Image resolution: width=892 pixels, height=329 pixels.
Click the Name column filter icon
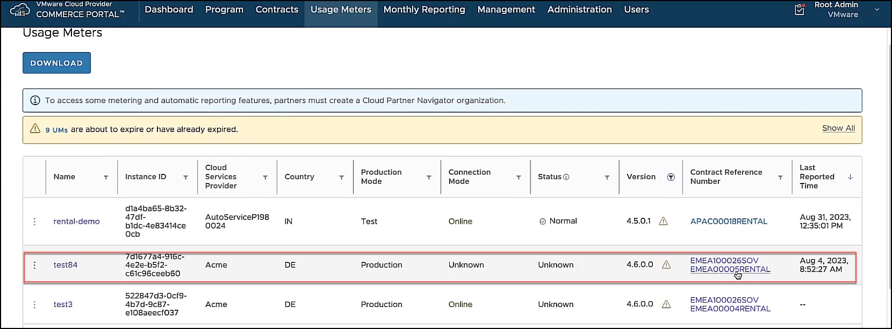pyautogui.click(x=106, y=178)
